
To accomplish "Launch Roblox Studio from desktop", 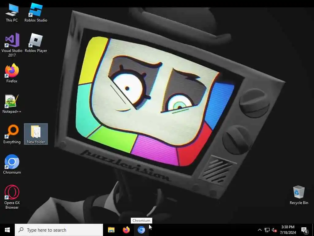I will [x=36, y=12].
